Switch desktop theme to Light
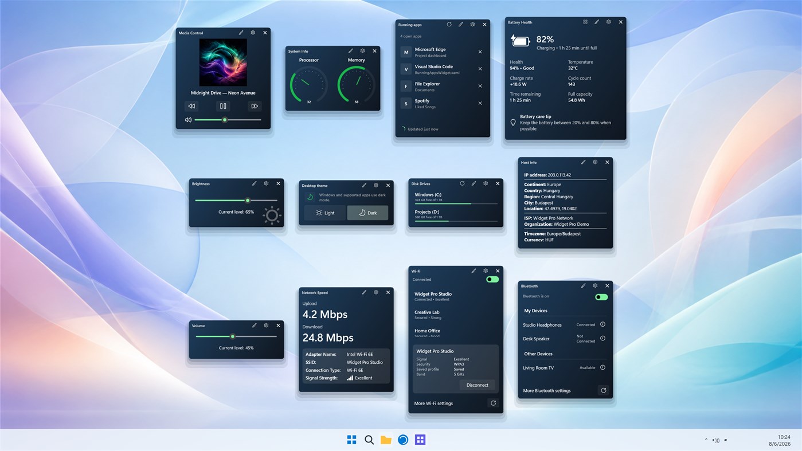802x451 pixels. point(325,213)
